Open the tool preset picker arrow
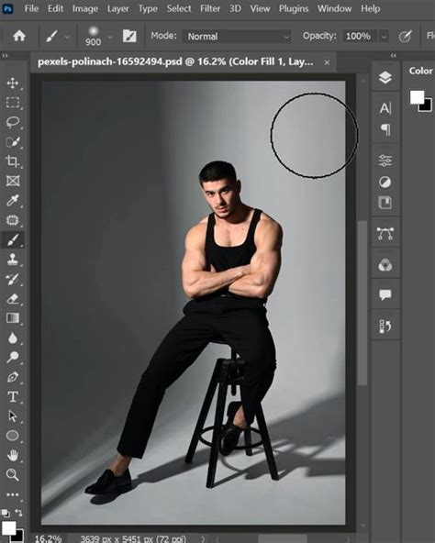This screenshot has width=435, height=543. [67, 37]
